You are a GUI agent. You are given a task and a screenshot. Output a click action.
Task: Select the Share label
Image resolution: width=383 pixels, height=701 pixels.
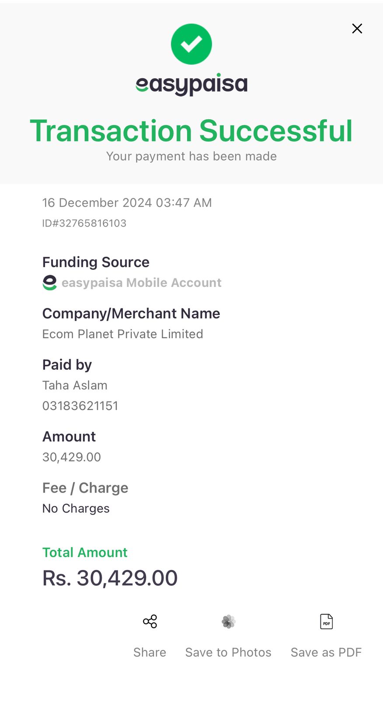[150, 652]
